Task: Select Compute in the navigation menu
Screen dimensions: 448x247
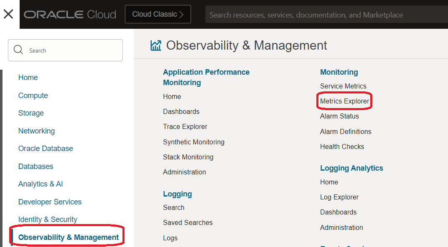Action: pos(33,96)
